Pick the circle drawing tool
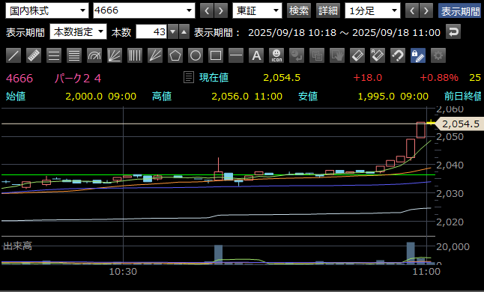Viewport: 484px width, 292px height. 196,55
